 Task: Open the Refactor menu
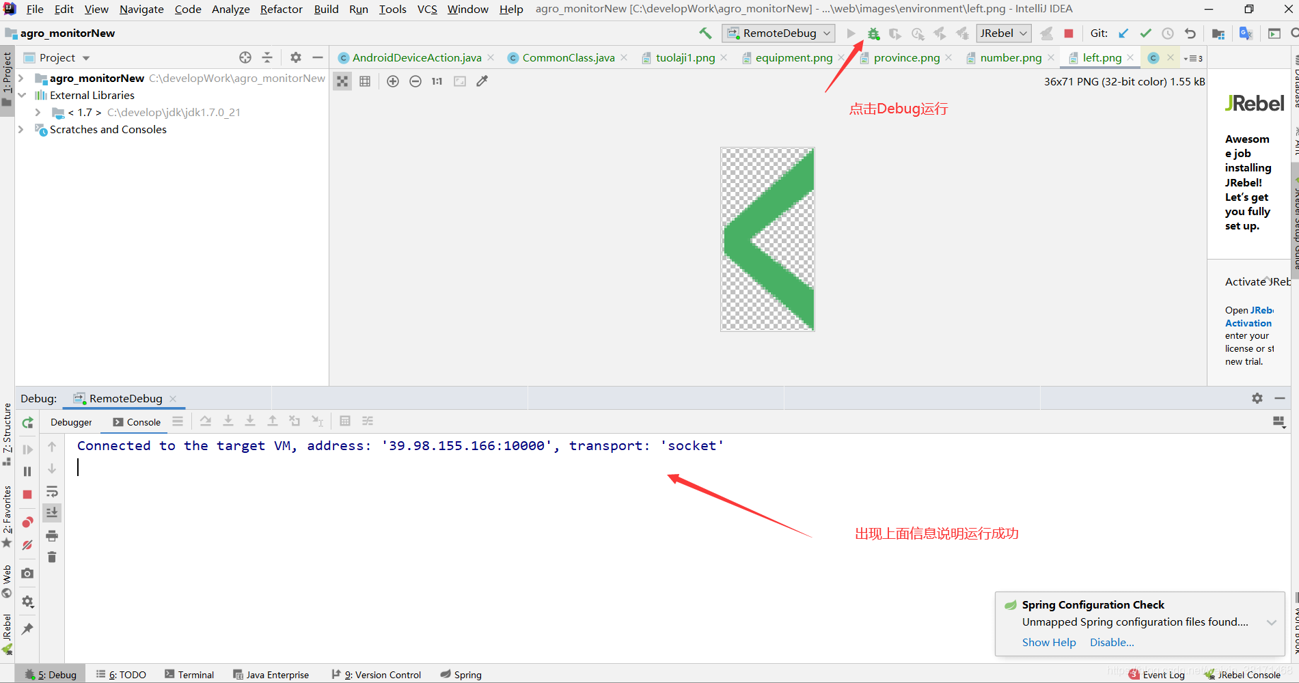coord(281,9)
